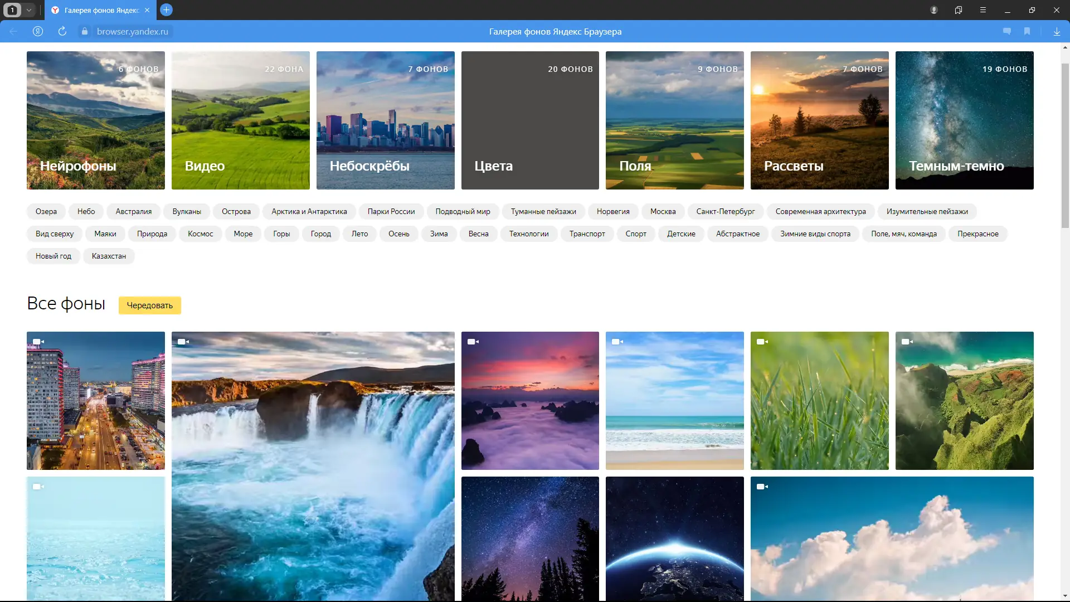Close the Галерея фонов tab
Image resolution: width=1070 pixels, height=602 pixels.
[147, 10]
